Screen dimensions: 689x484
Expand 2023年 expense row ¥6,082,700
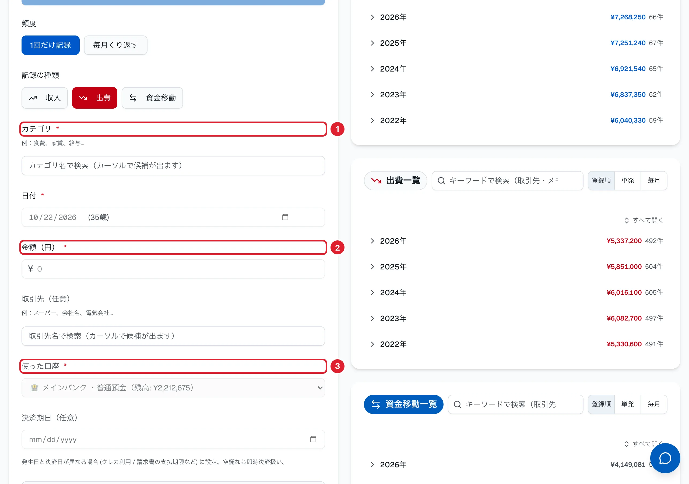click(516, 318)
